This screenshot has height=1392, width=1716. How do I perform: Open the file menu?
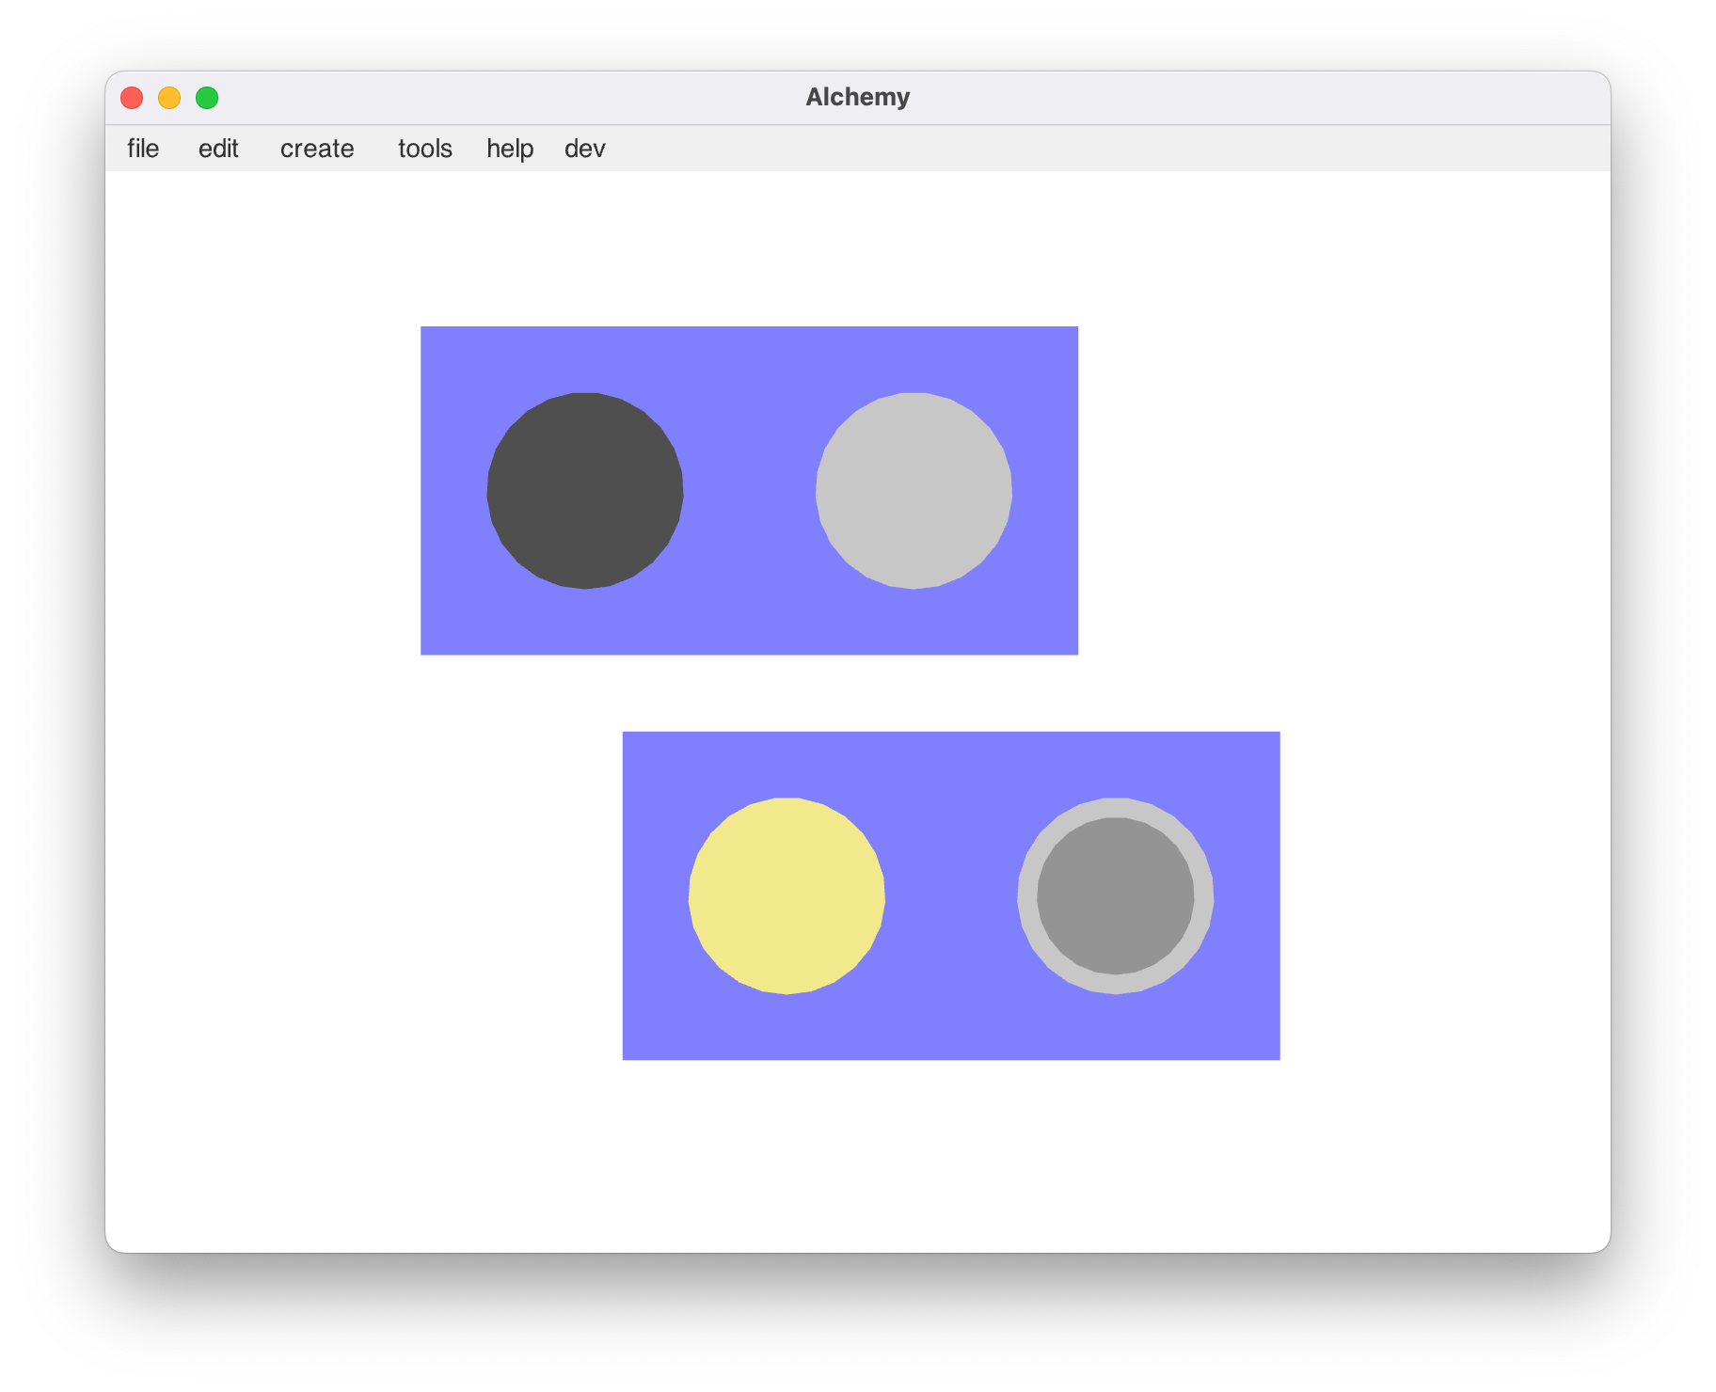tap(143, 149)
